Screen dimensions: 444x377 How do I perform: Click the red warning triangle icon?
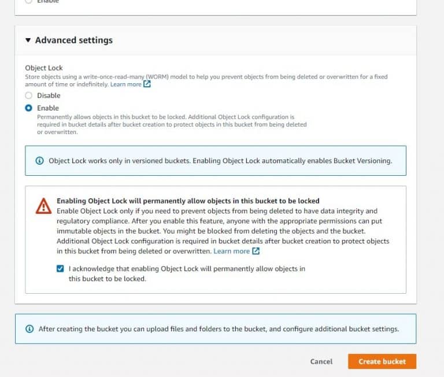coord(43,206)
